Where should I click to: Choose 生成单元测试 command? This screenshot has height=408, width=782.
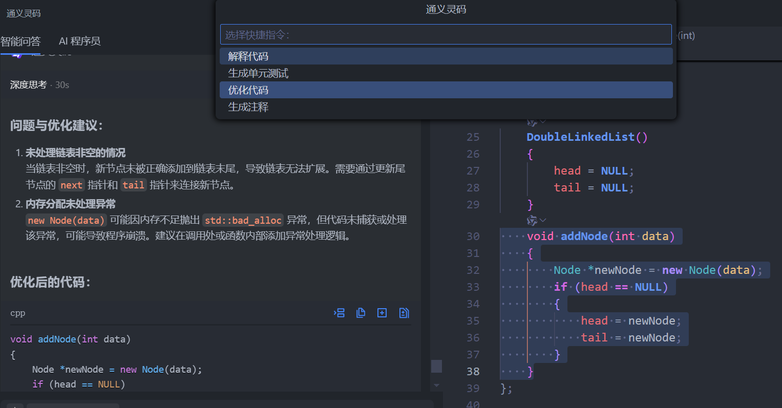(x=446, y=73)
